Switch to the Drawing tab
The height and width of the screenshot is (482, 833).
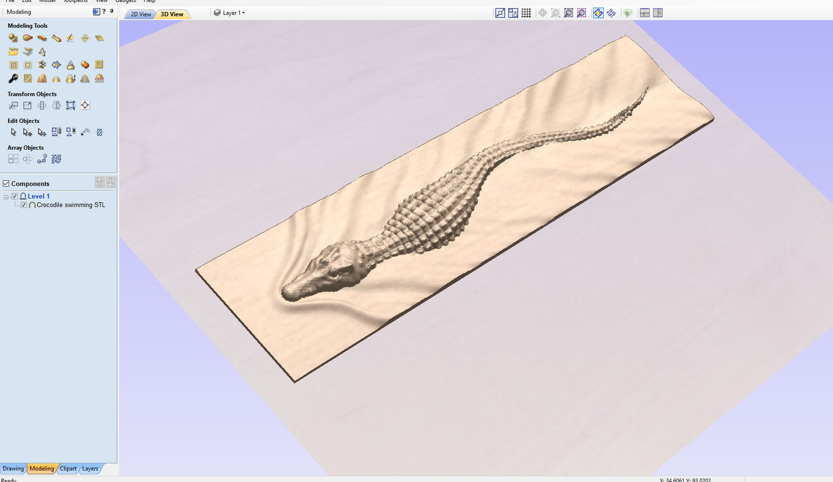(13, 469)
